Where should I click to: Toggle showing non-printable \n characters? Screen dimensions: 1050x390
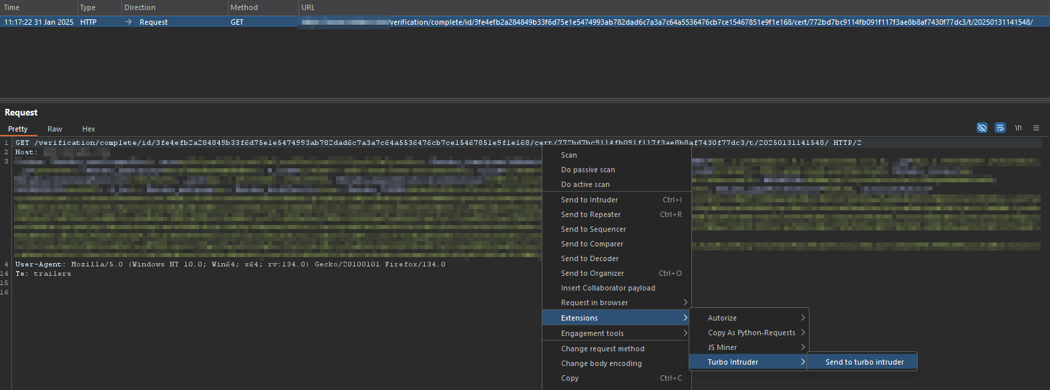click(x=1018, y=128)
